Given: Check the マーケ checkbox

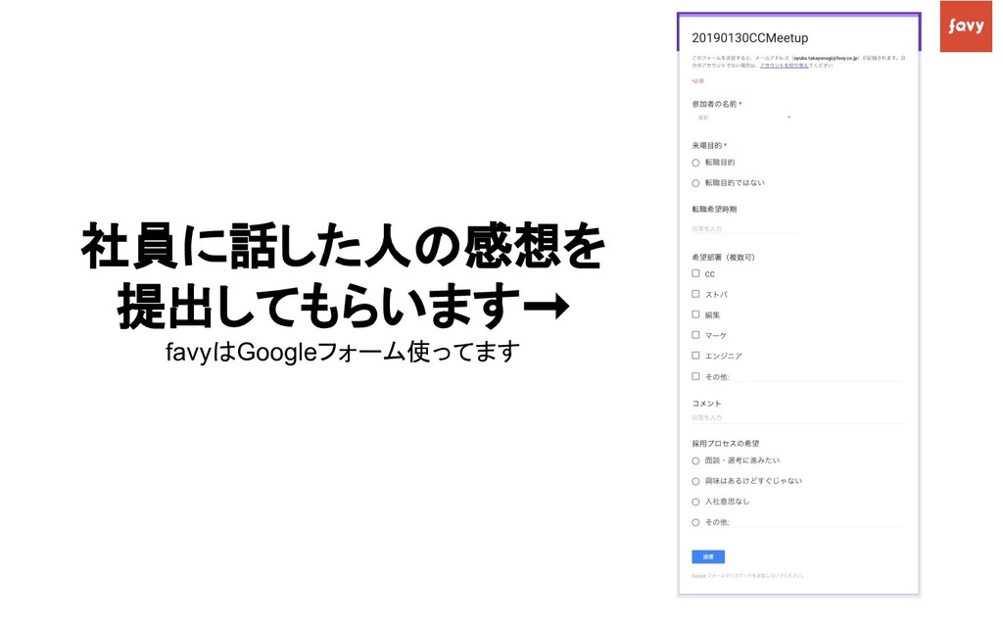Looking at the screenshot, I should coord(696,335).
